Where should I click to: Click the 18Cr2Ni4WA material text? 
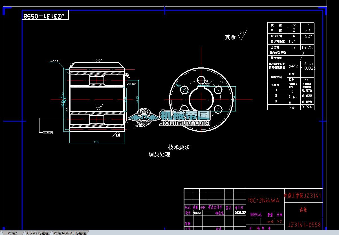click(263, 200)
